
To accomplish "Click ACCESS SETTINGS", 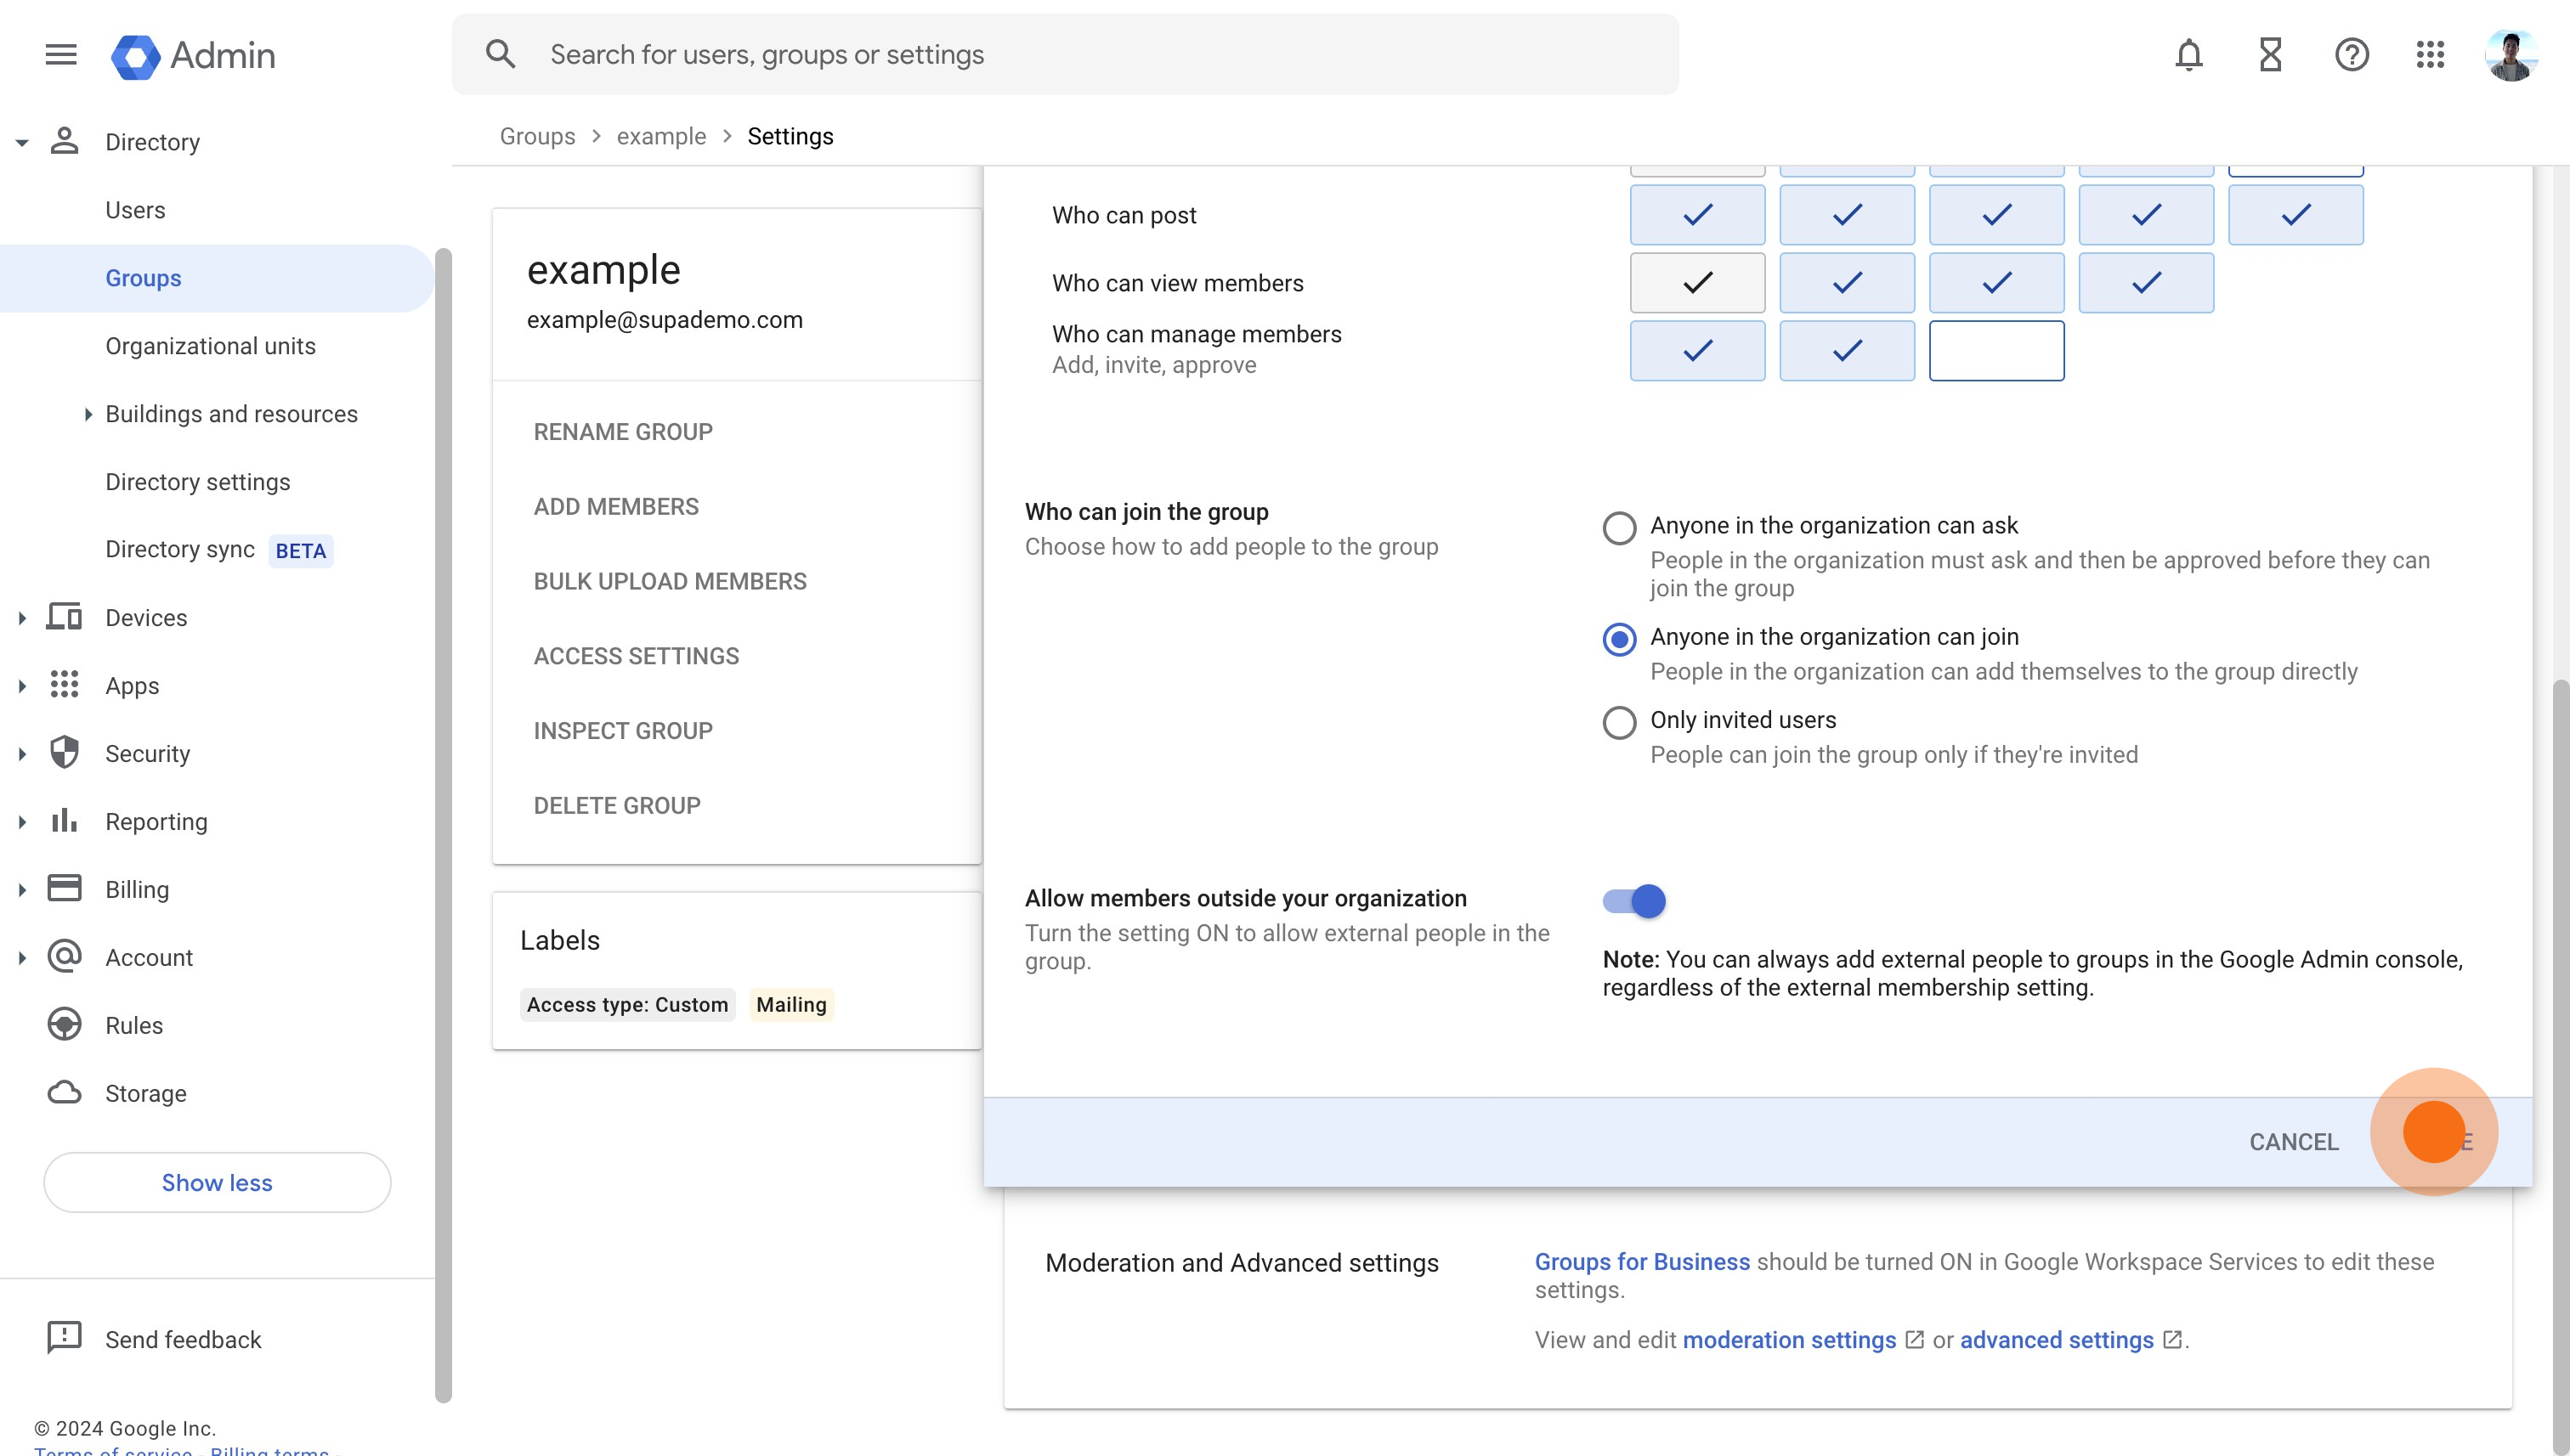I will click(x=637, y=656).
